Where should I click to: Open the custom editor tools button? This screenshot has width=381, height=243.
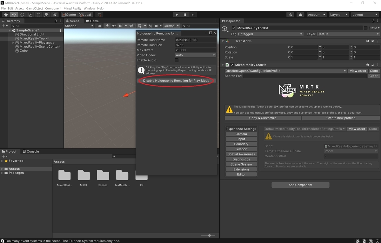point(55,15)
